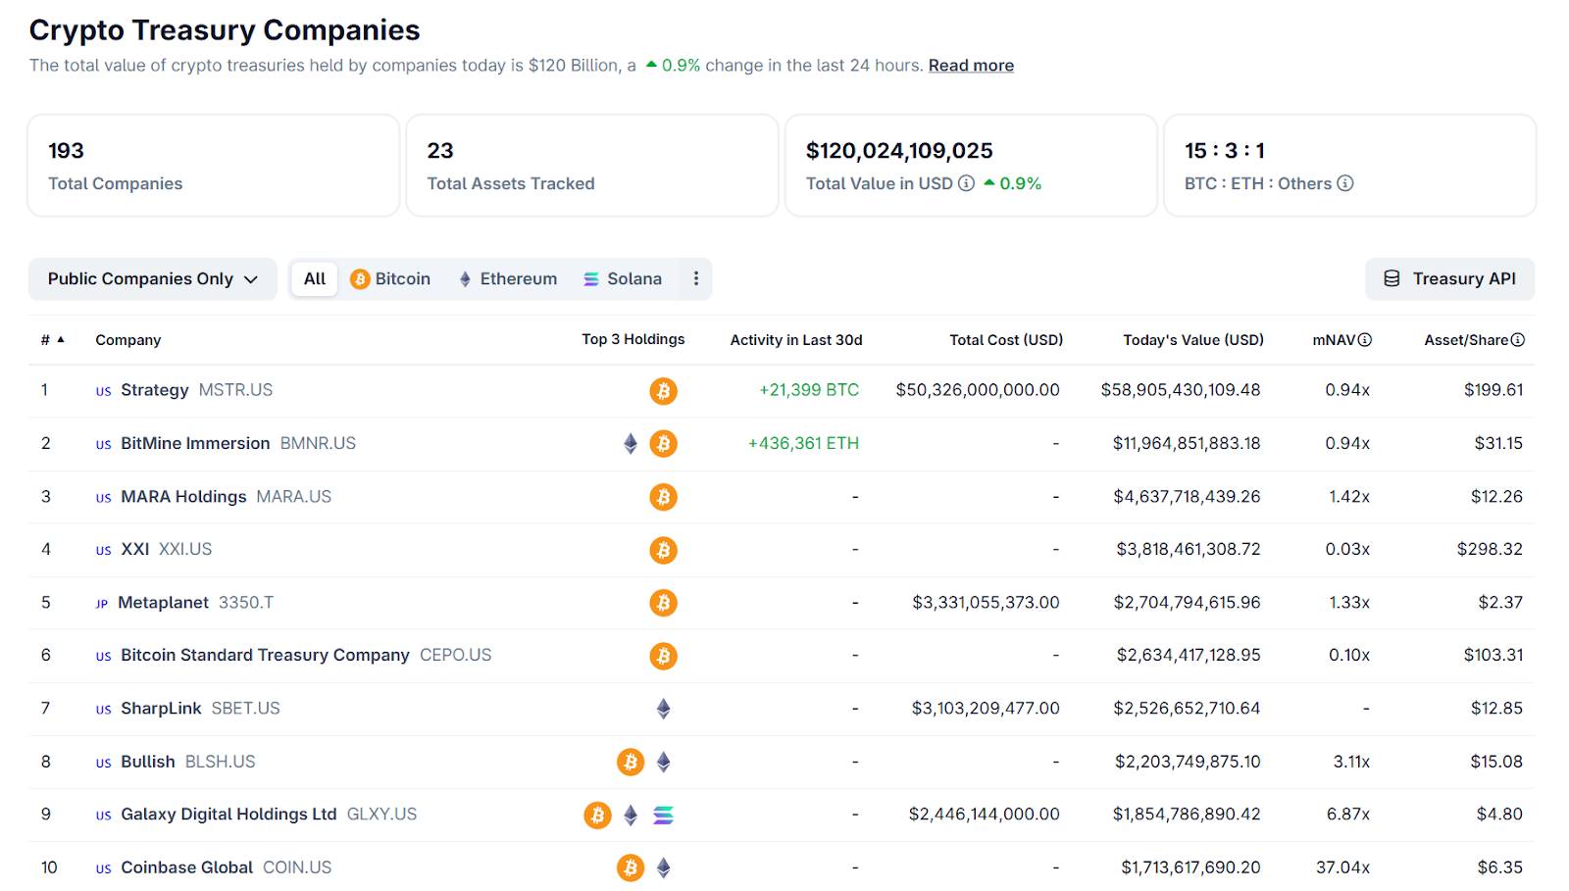Expand the Public Companies Only dropdown
Screen dimensions: 1569x891
(152, 279)
